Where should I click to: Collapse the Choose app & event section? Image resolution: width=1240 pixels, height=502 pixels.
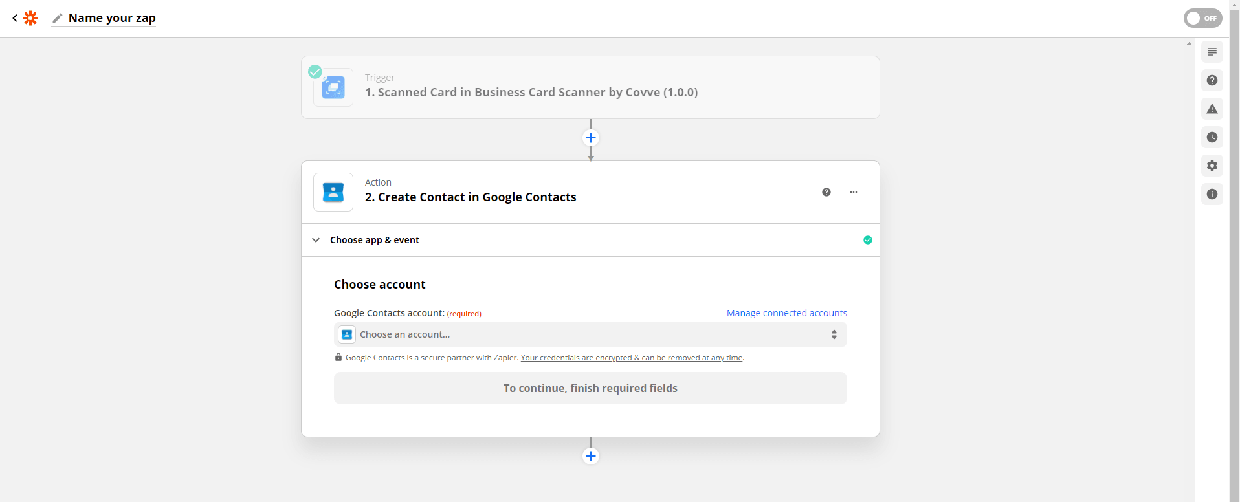[x=316, y=240]
